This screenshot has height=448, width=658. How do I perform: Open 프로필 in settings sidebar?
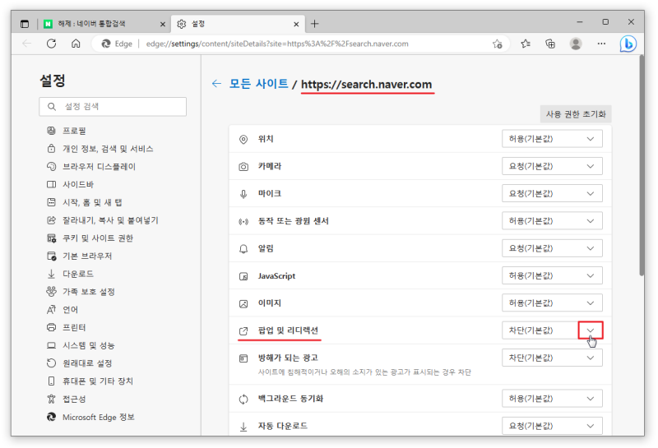click(74, 131)
